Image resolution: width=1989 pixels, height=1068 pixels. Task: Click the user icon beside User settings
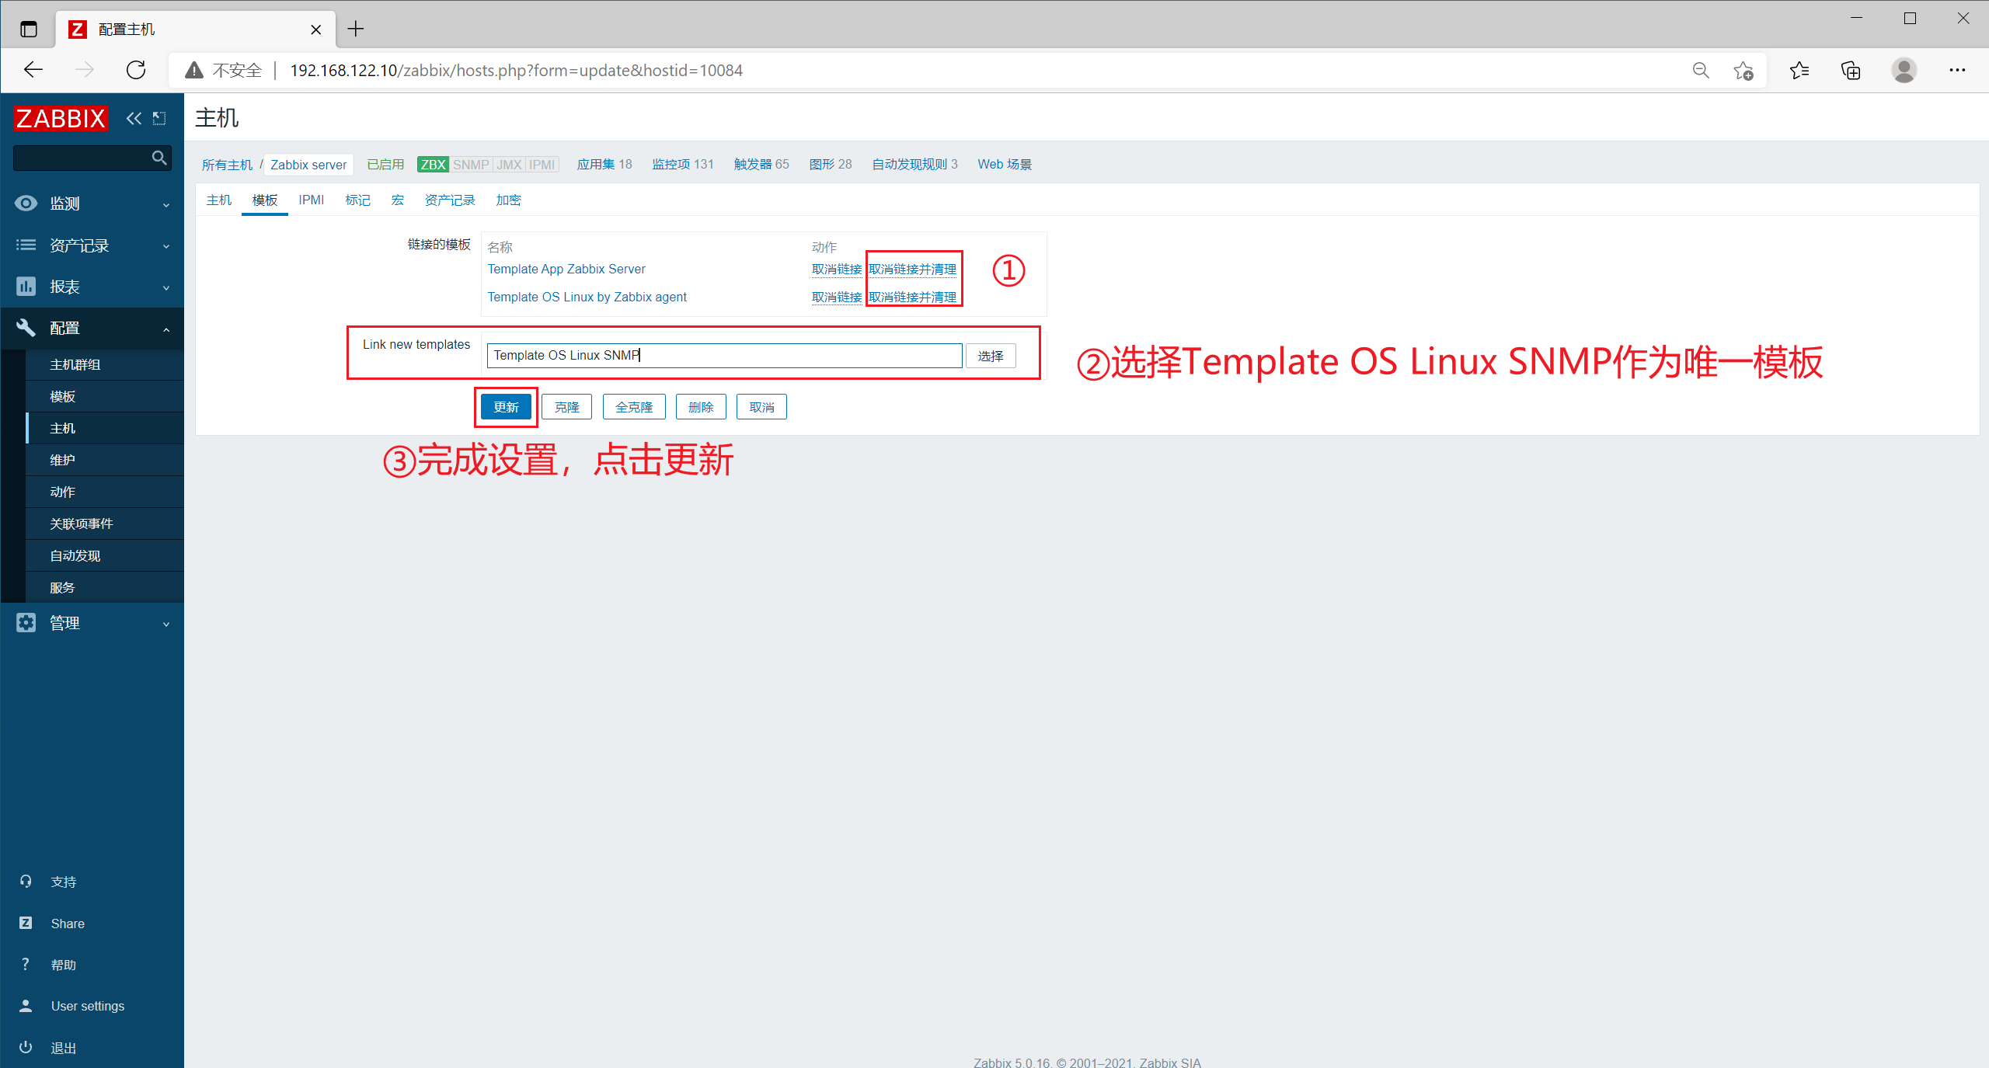[x=26, y=1005]
